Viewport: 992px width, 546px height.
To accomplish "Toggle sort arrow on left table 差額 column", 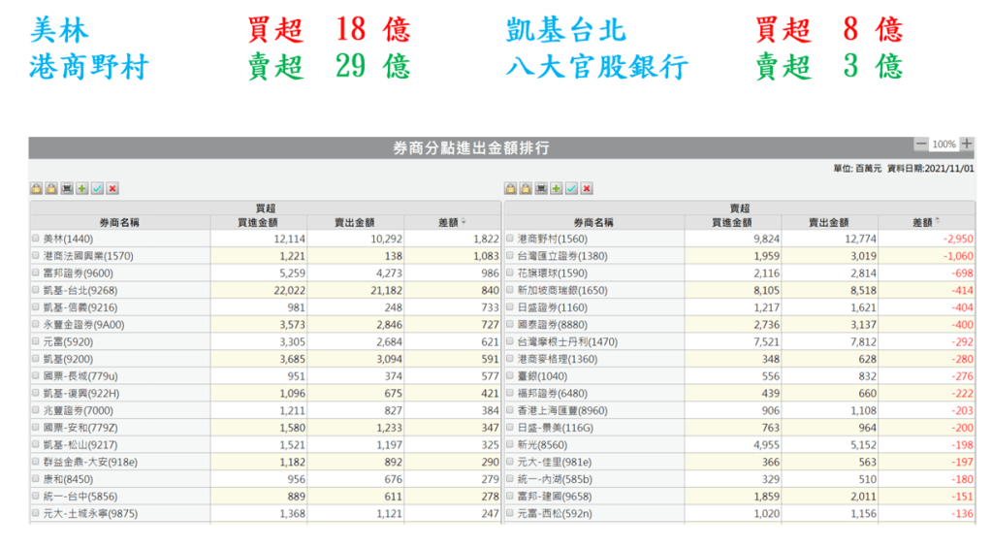I will click(x=463, y=223).
